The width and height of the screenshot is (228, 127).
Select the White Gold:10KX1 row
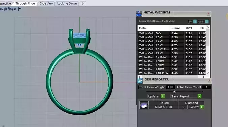tap(172, 61)
